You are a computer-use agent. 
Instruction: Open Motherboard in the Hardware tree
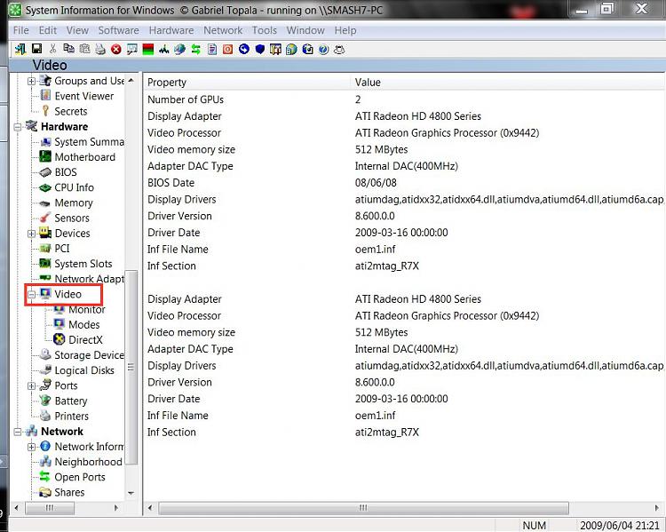(84, 157)
